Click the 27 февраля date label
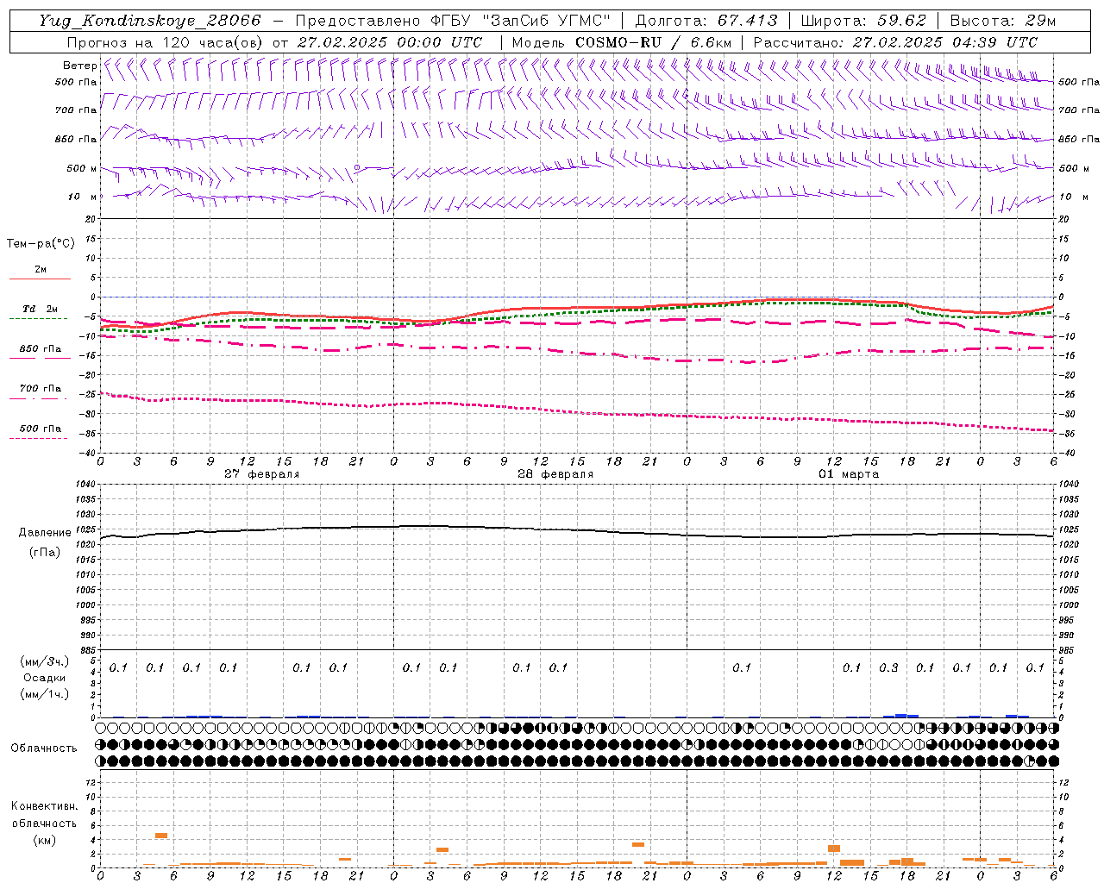 point(262,474)
